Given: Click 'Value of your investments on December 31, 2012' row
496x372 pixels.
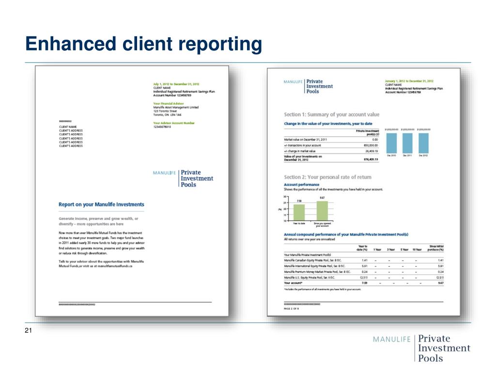Looking at the screenshot, I should (331, 158).
